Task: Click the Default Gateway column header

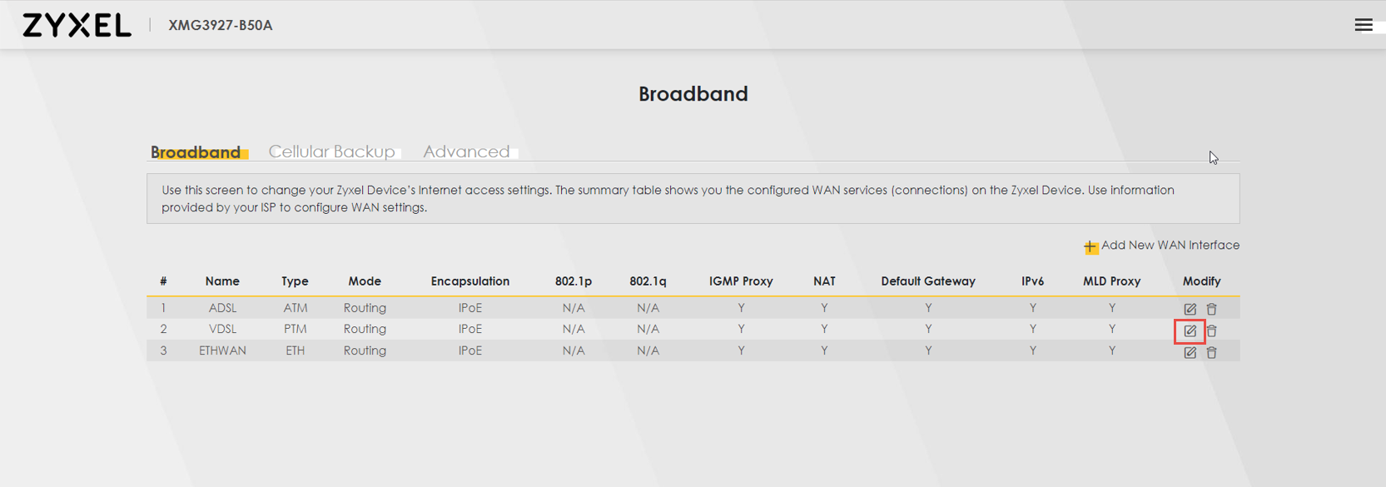Action: [x=927, y=281]
